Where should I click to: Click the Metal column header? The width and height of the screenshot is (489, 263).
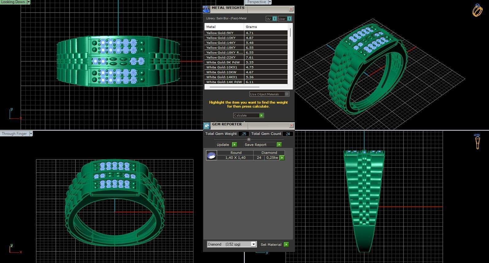point(224,27)
